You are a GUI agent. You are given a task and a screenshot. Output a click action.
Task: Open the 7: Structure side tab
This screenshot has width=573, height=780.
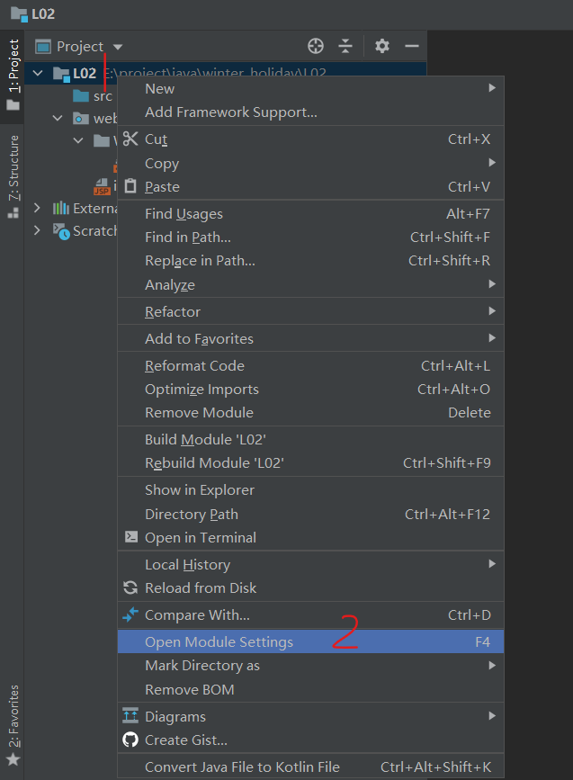tap(13, 176)
